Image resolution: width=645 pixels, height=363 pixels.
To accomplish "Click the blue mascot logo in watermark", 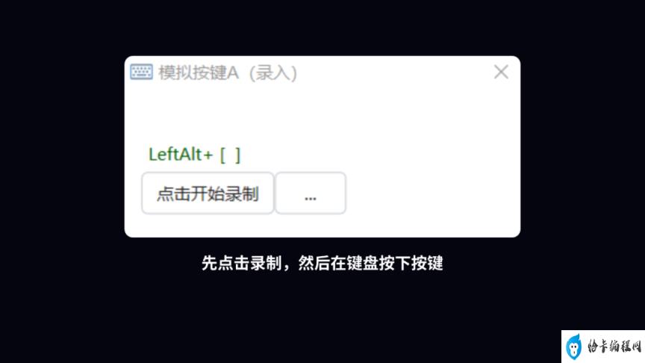I will [574, 347].
